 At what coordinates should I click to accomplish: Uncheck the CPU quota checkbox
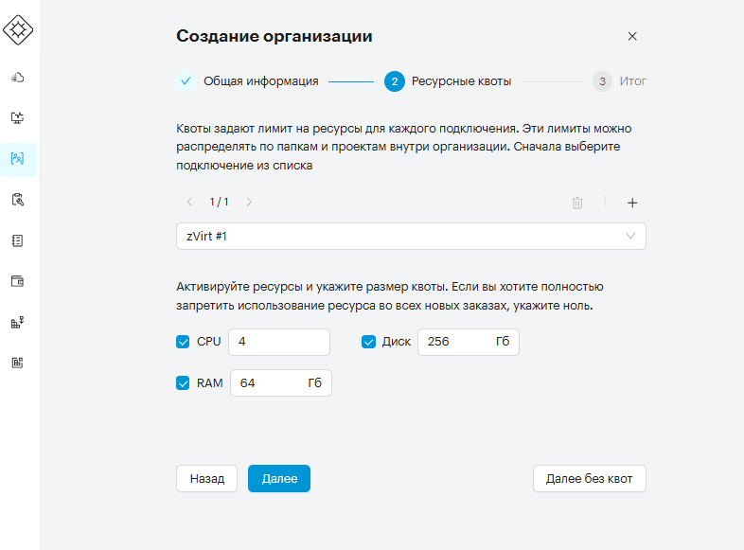(x=183, y=342)
